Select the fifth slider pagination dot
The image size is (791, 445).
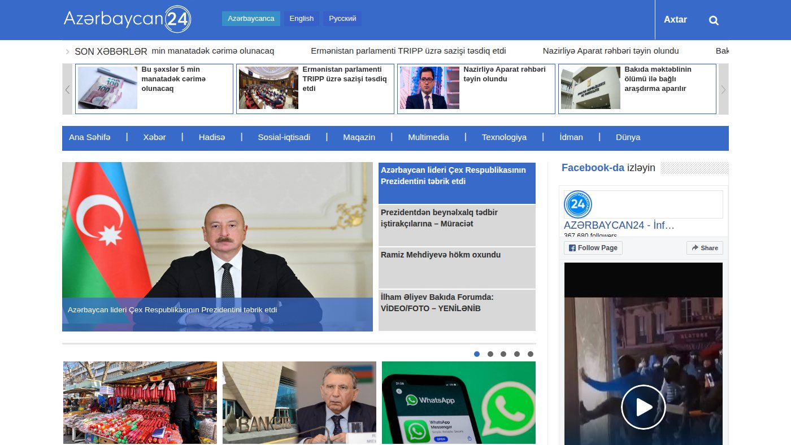531,354
